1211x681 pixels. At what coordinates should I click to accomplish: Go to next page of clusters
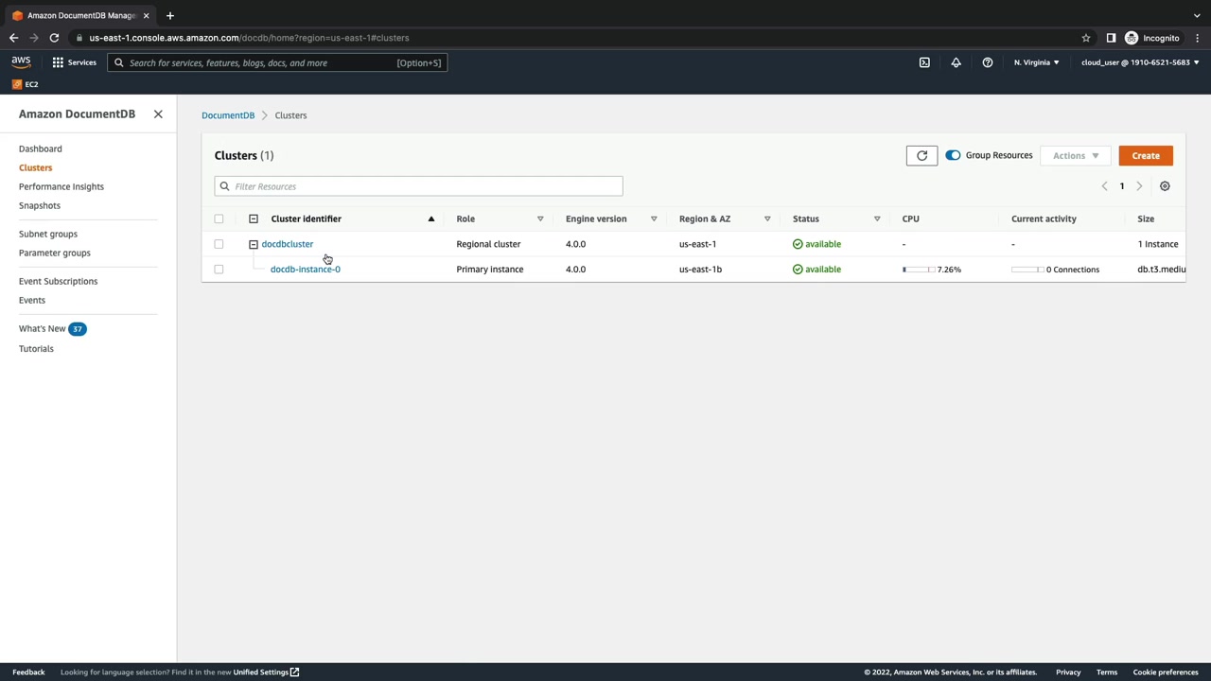pos(1139,186)
